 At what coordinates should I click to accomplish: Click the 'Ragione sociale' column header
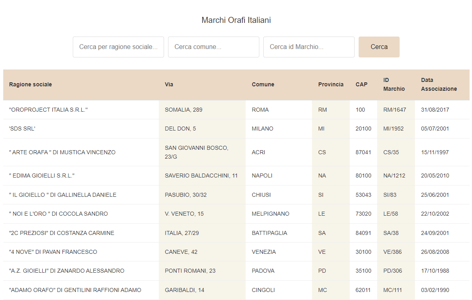pyautogui.click(x=31, y=84)
